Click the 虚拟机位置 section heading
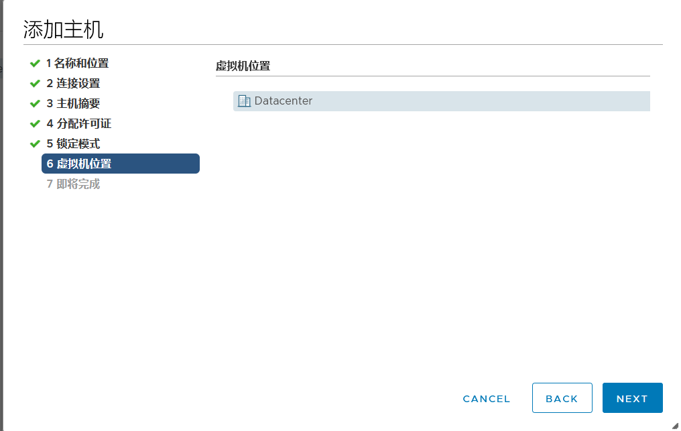Screen dimensions: 681x431 pyautogui.click(x=243, y=66)
